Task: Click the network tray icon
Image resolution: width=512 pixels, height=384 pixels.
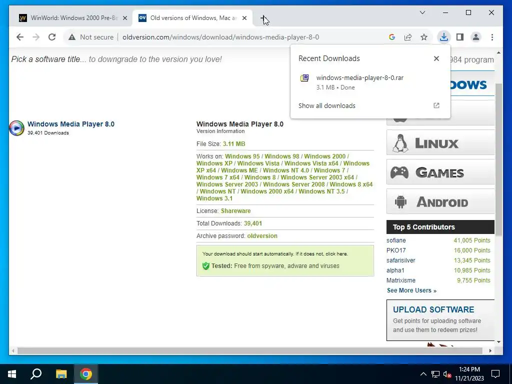Action: (x=435, y=374)
